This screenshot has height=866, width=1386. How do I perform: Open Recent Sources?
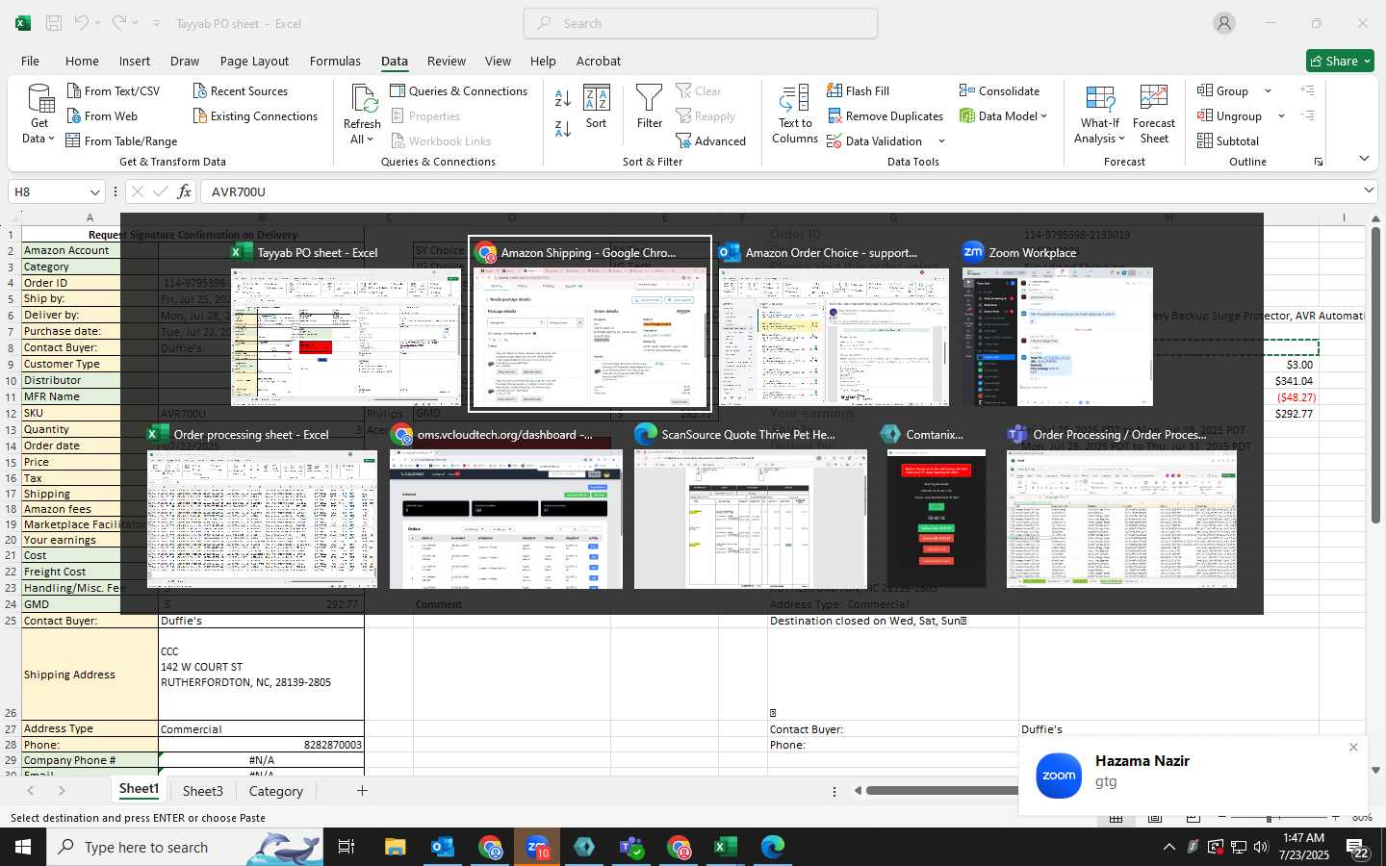(240, 91)
